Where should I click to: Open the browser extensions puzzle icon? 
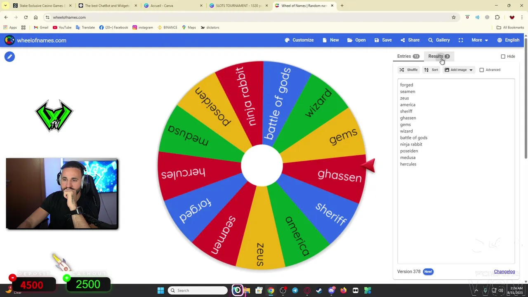(x=497, y=17)
